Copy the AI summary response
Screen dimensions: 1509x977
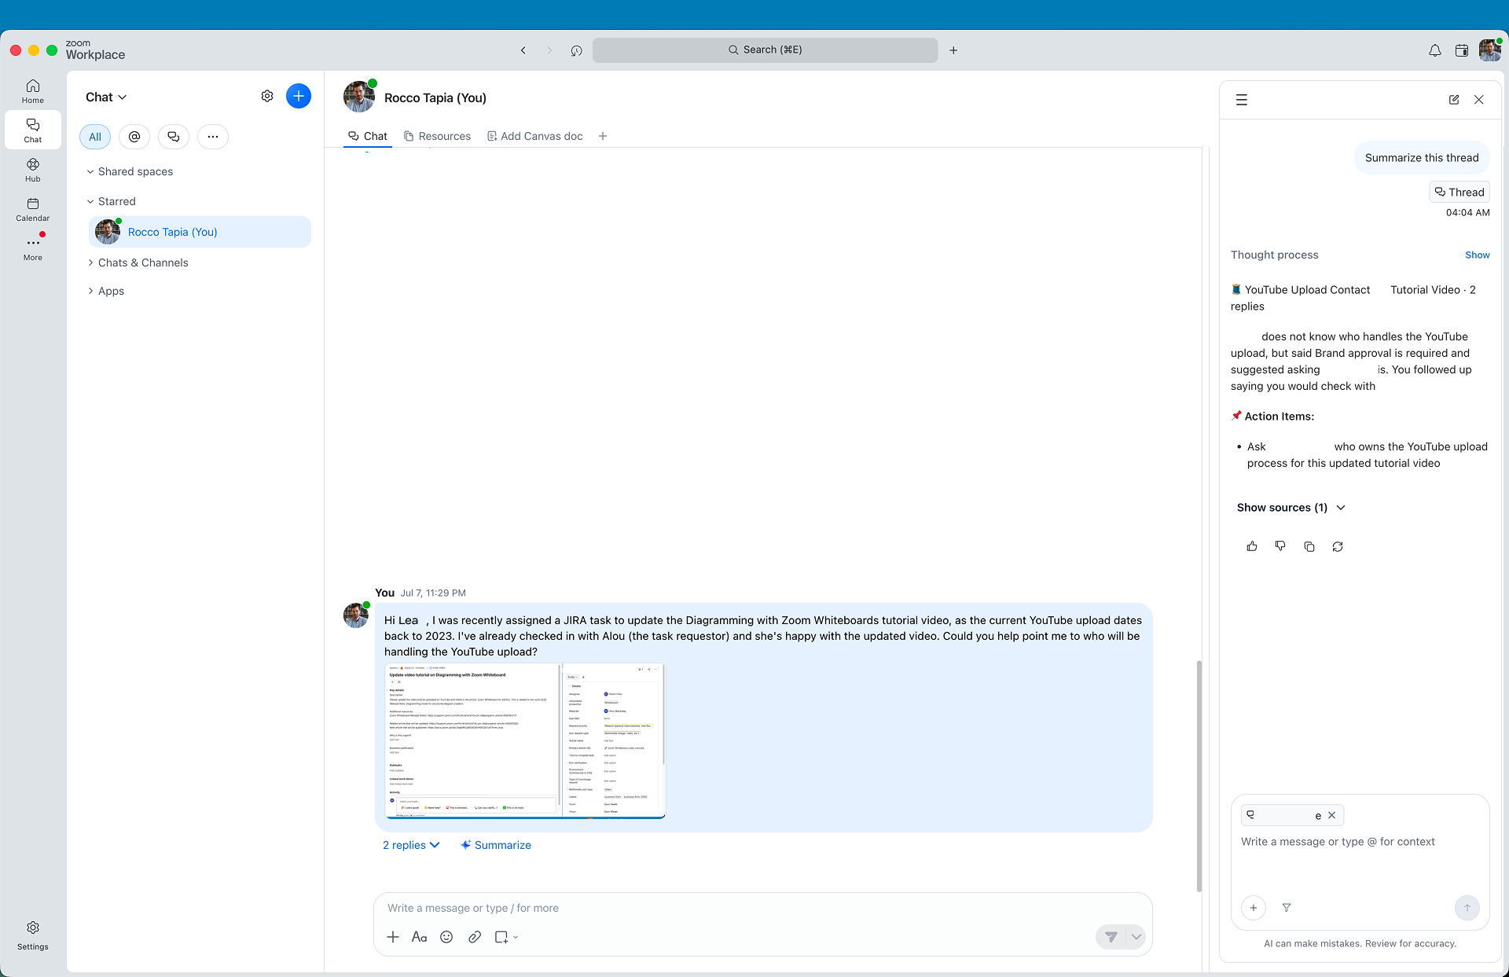coord(1309,546)
